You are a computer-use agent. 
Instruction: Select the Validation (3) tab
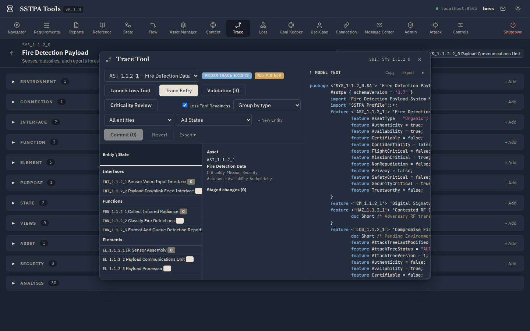[x=223, y=90]
